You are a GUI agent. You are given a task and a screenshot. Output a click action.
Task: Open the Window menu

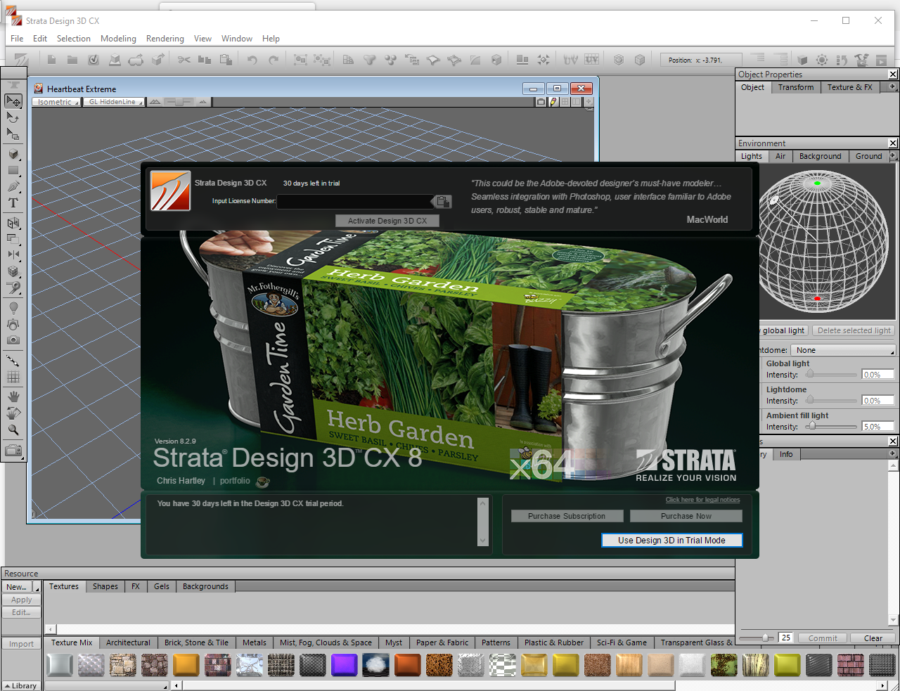237,39
